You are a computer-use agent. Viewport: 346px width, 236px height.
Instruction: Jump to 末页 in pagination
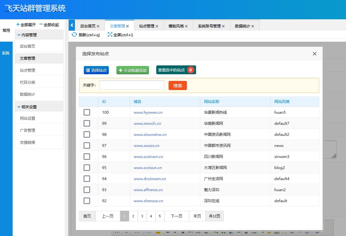coord(197,216)
